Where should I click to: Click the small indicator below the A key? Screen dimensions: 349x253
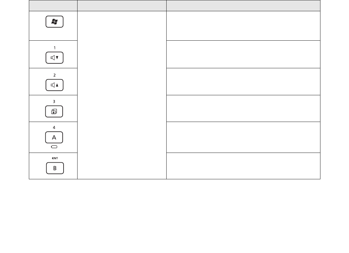tap(54, 147)
